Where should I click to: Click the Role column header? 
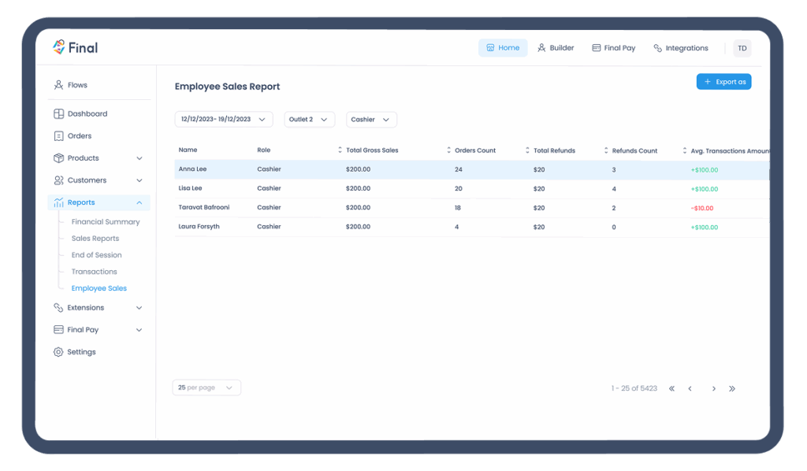click(264, 150)
